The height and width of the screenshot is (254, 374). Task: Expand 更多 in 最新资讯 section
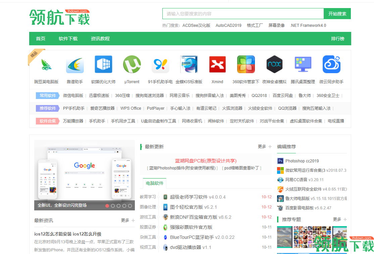128,220
